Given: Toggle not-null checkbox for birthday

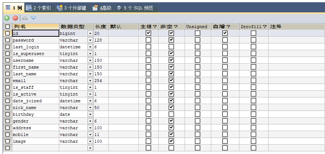Looking at the screenshot, I should point(171,114).
